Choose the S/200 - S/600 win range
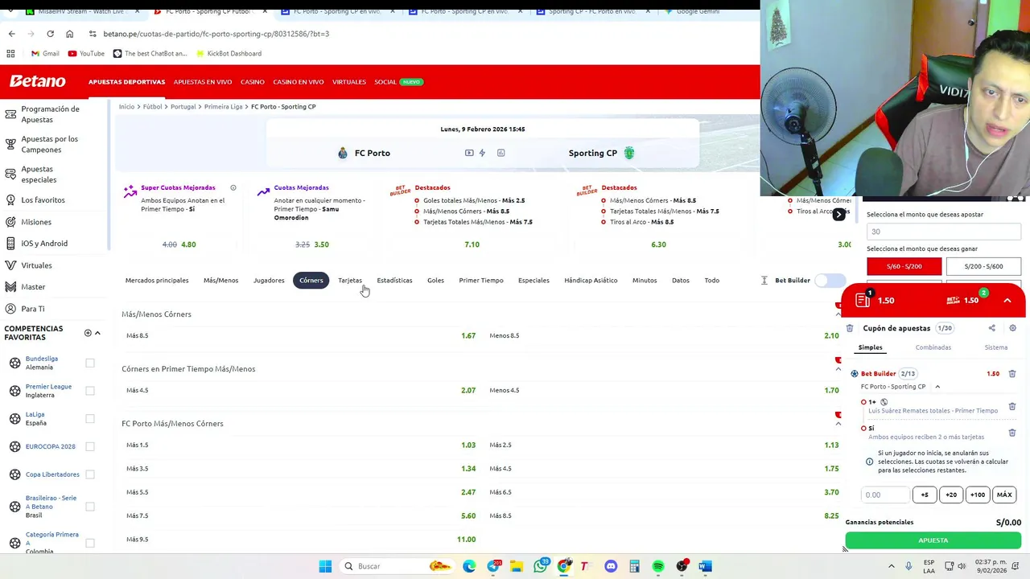The height and width of the screenshot is (579, 1030). click(x=983, y=266)
